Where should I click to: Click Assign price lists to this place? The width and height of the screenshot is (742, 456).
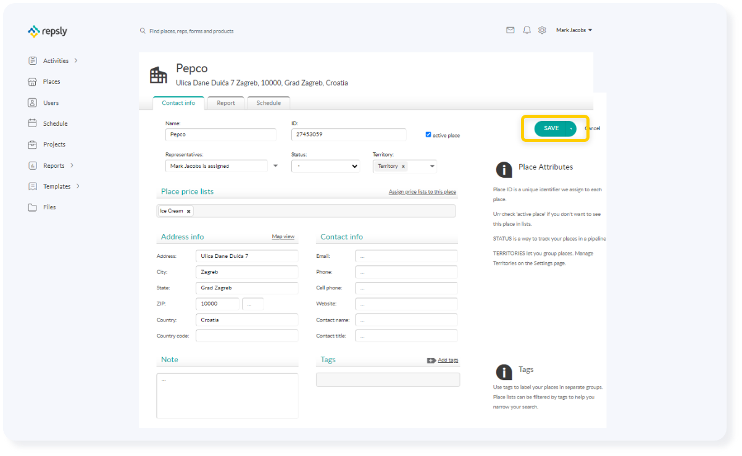point(422,192)
